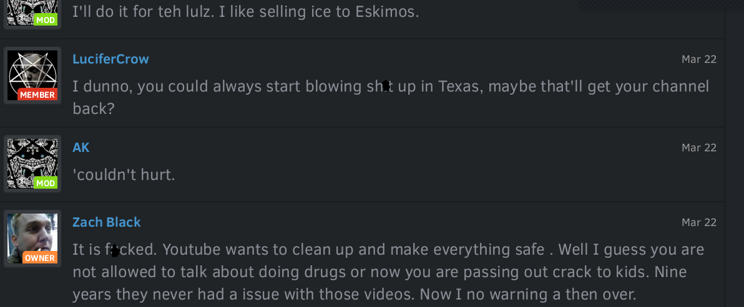Click Mar 22 timestamp on Zach Black's comment
The image size is (744, 307).
point(699,222)
